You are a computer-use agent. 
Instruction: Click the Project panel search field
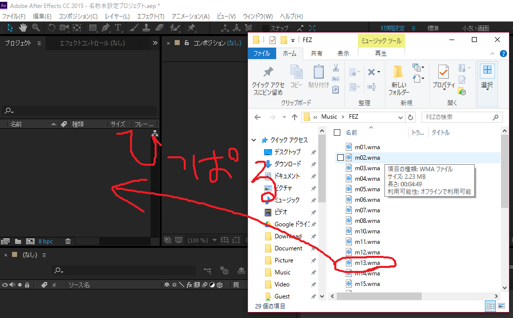(x=79, y=111)
